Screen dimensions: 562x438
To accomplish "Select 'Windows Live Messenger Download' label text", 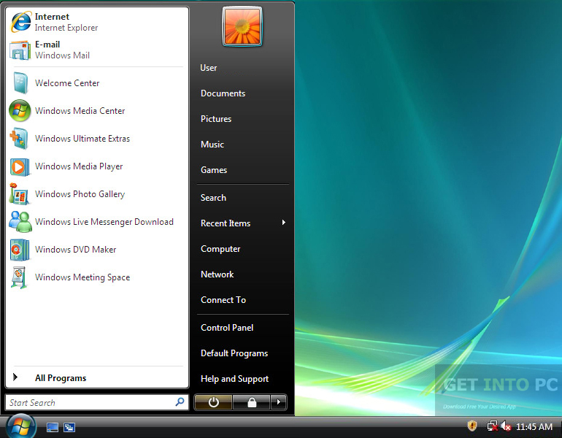I will tap(104, 222).
